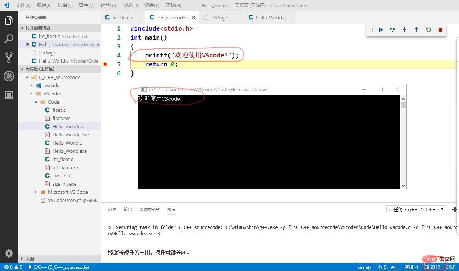
Task: Switch to the Hello_World.c editor tab
Action: (x=270, y=18)
